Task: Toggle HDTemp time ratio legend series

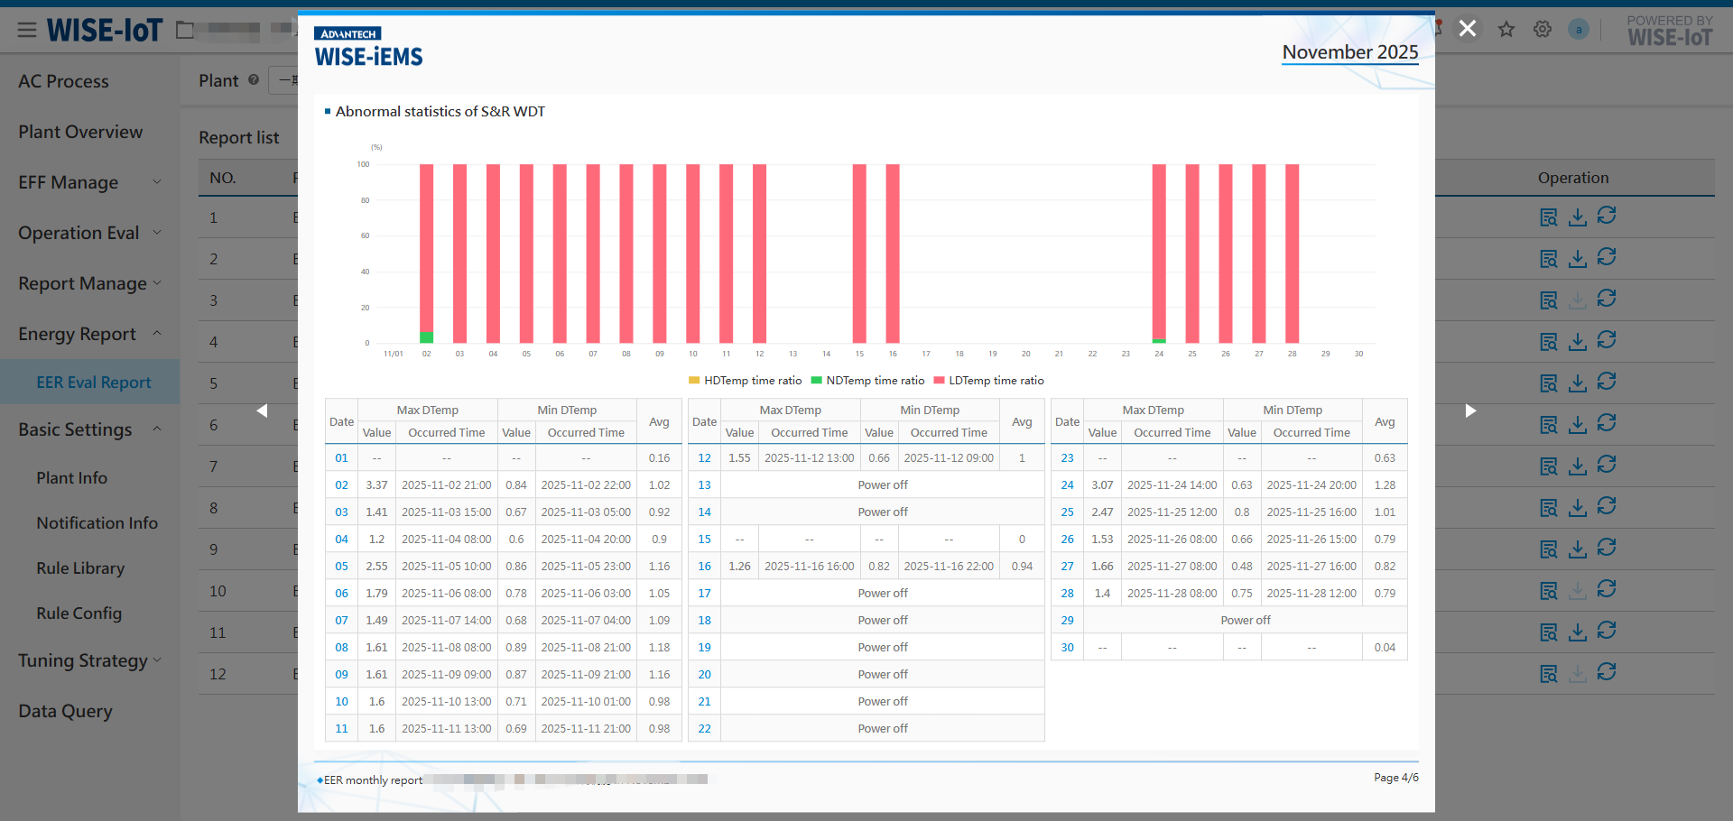Action: 745,381
